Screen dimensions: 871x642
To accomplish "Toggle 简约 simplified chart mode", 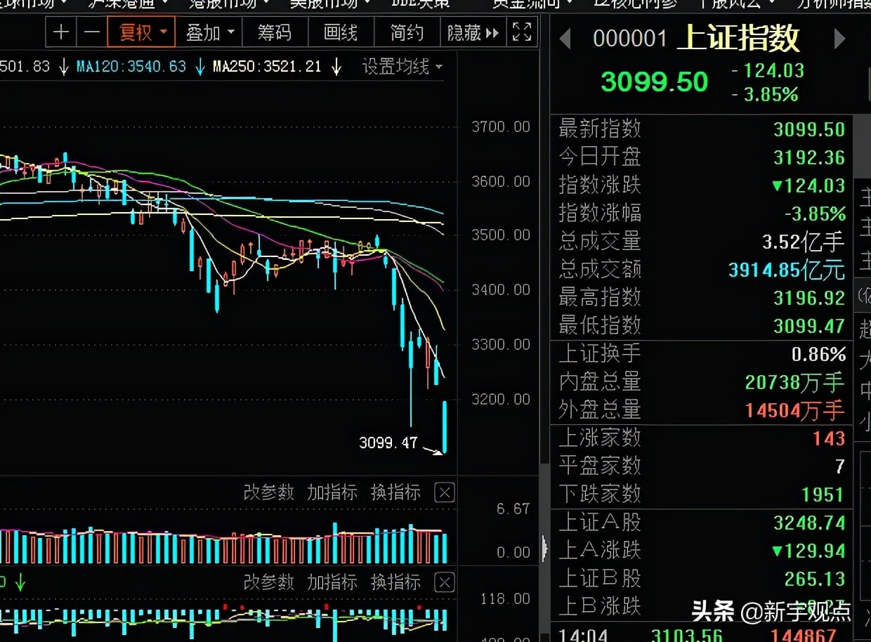I will (x=406, y=32).
